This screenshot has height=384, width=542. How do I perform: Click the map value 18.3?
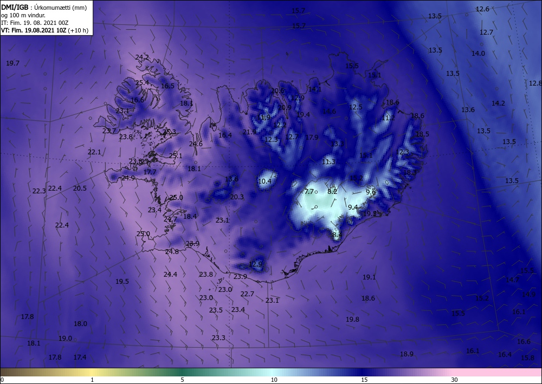(x=410, y=172)
